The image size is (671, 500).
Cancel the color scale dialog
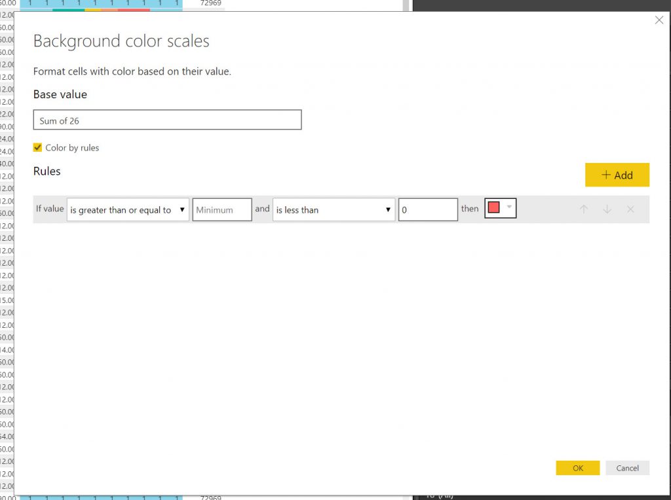coord(627,468)
